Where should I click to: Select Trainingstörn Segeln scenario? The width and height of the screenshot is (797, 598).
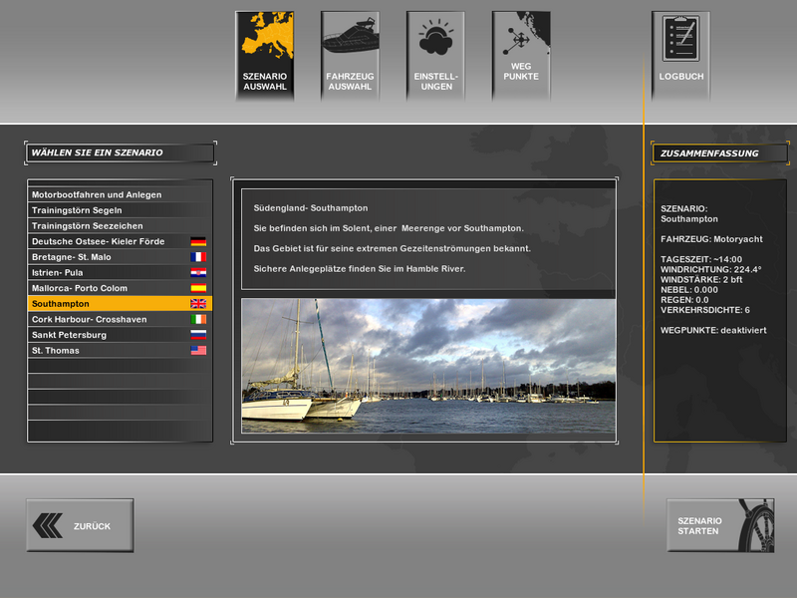[x=80, y=210]
